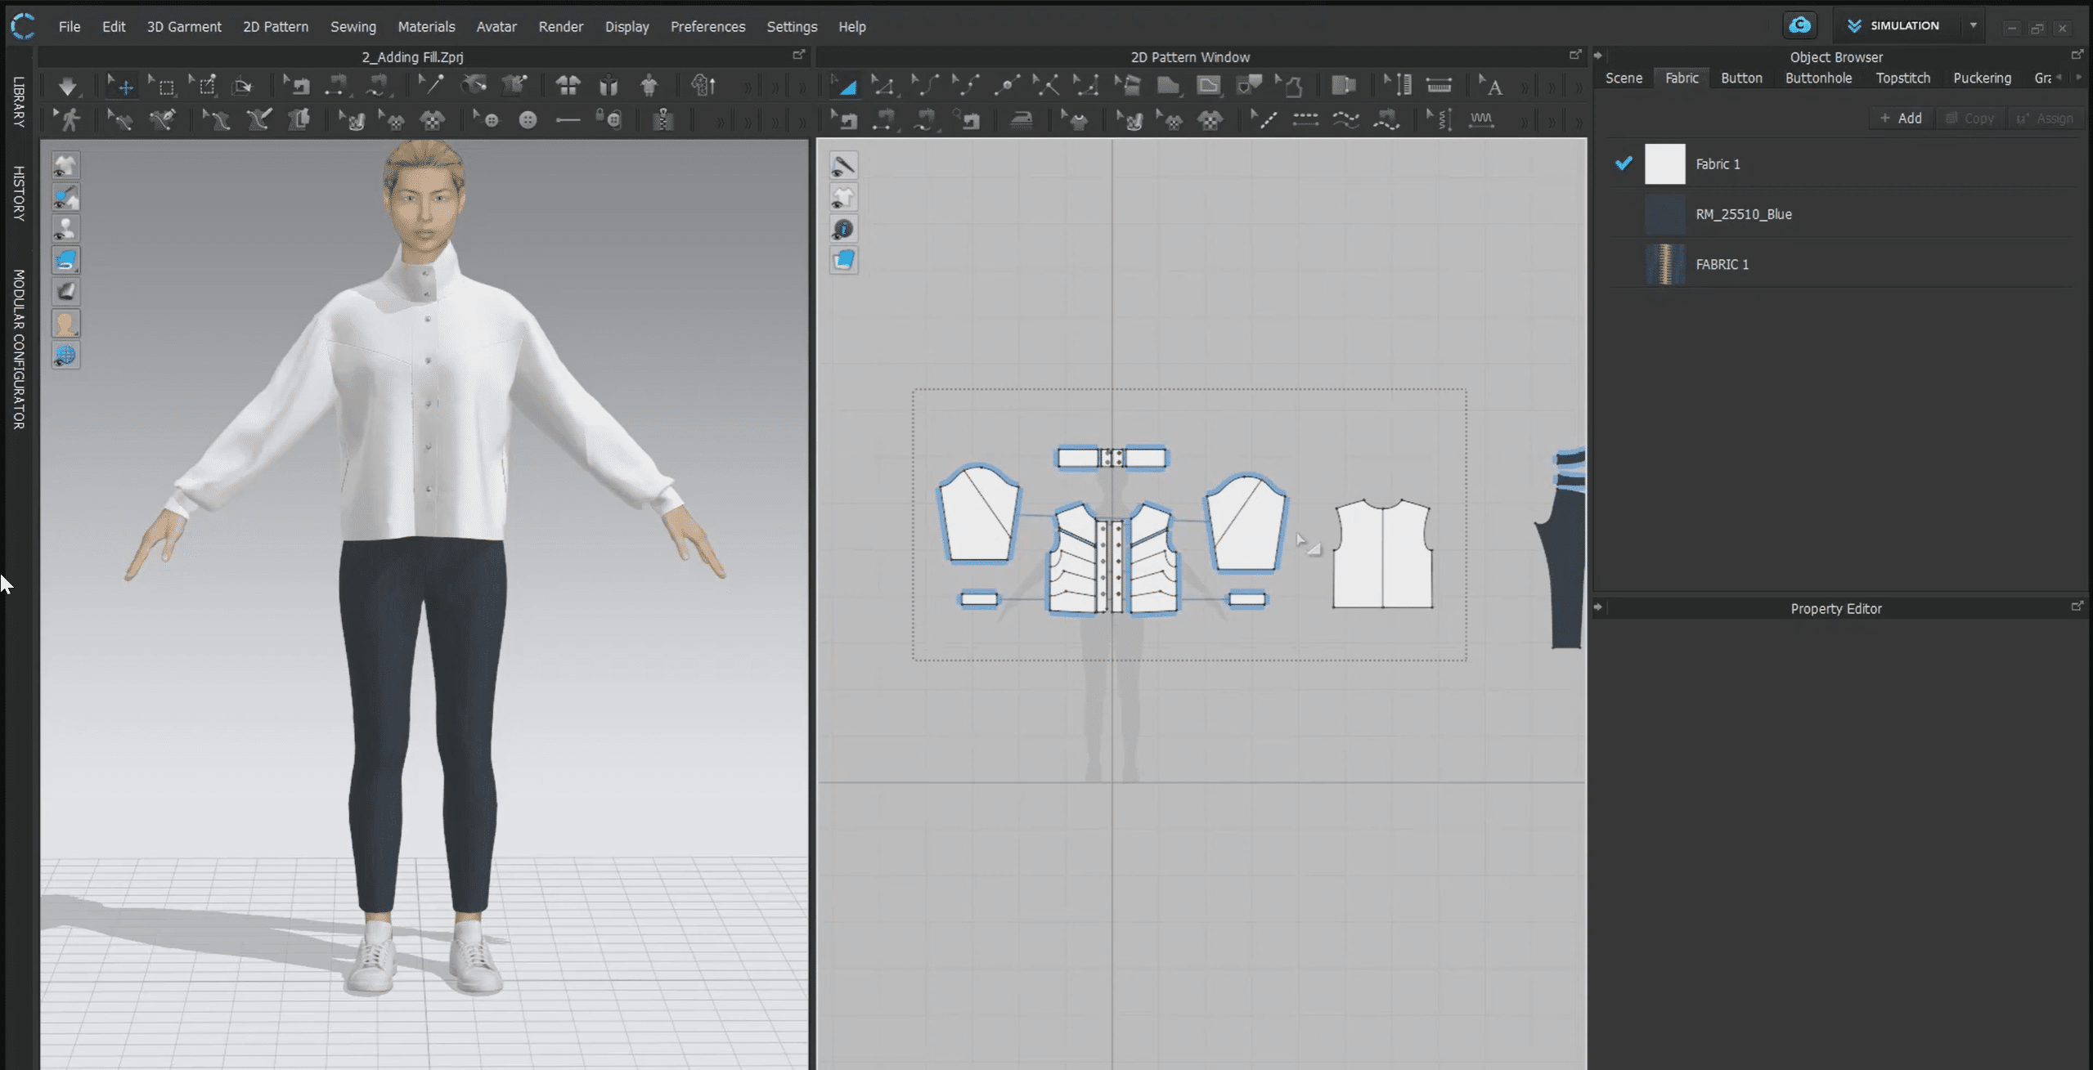The width and height of the screenshot is (2093, 1070).
Task: Open the 2D Pattern menu
Action: [275, 26]
